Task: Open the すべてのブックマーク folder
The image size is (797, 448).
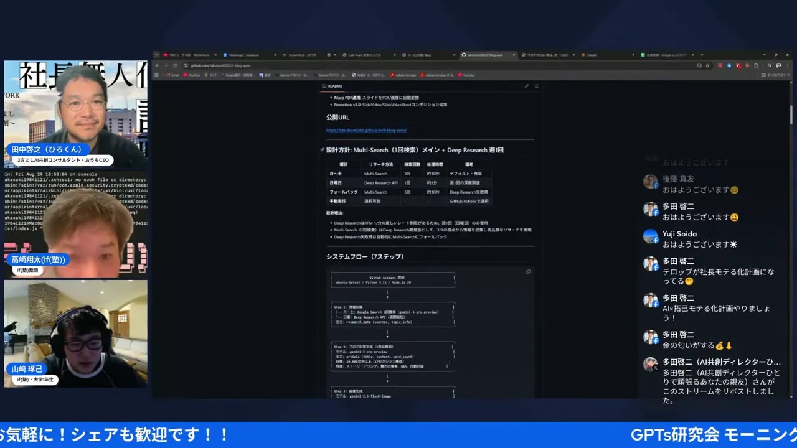Action: tap(775, 75)
